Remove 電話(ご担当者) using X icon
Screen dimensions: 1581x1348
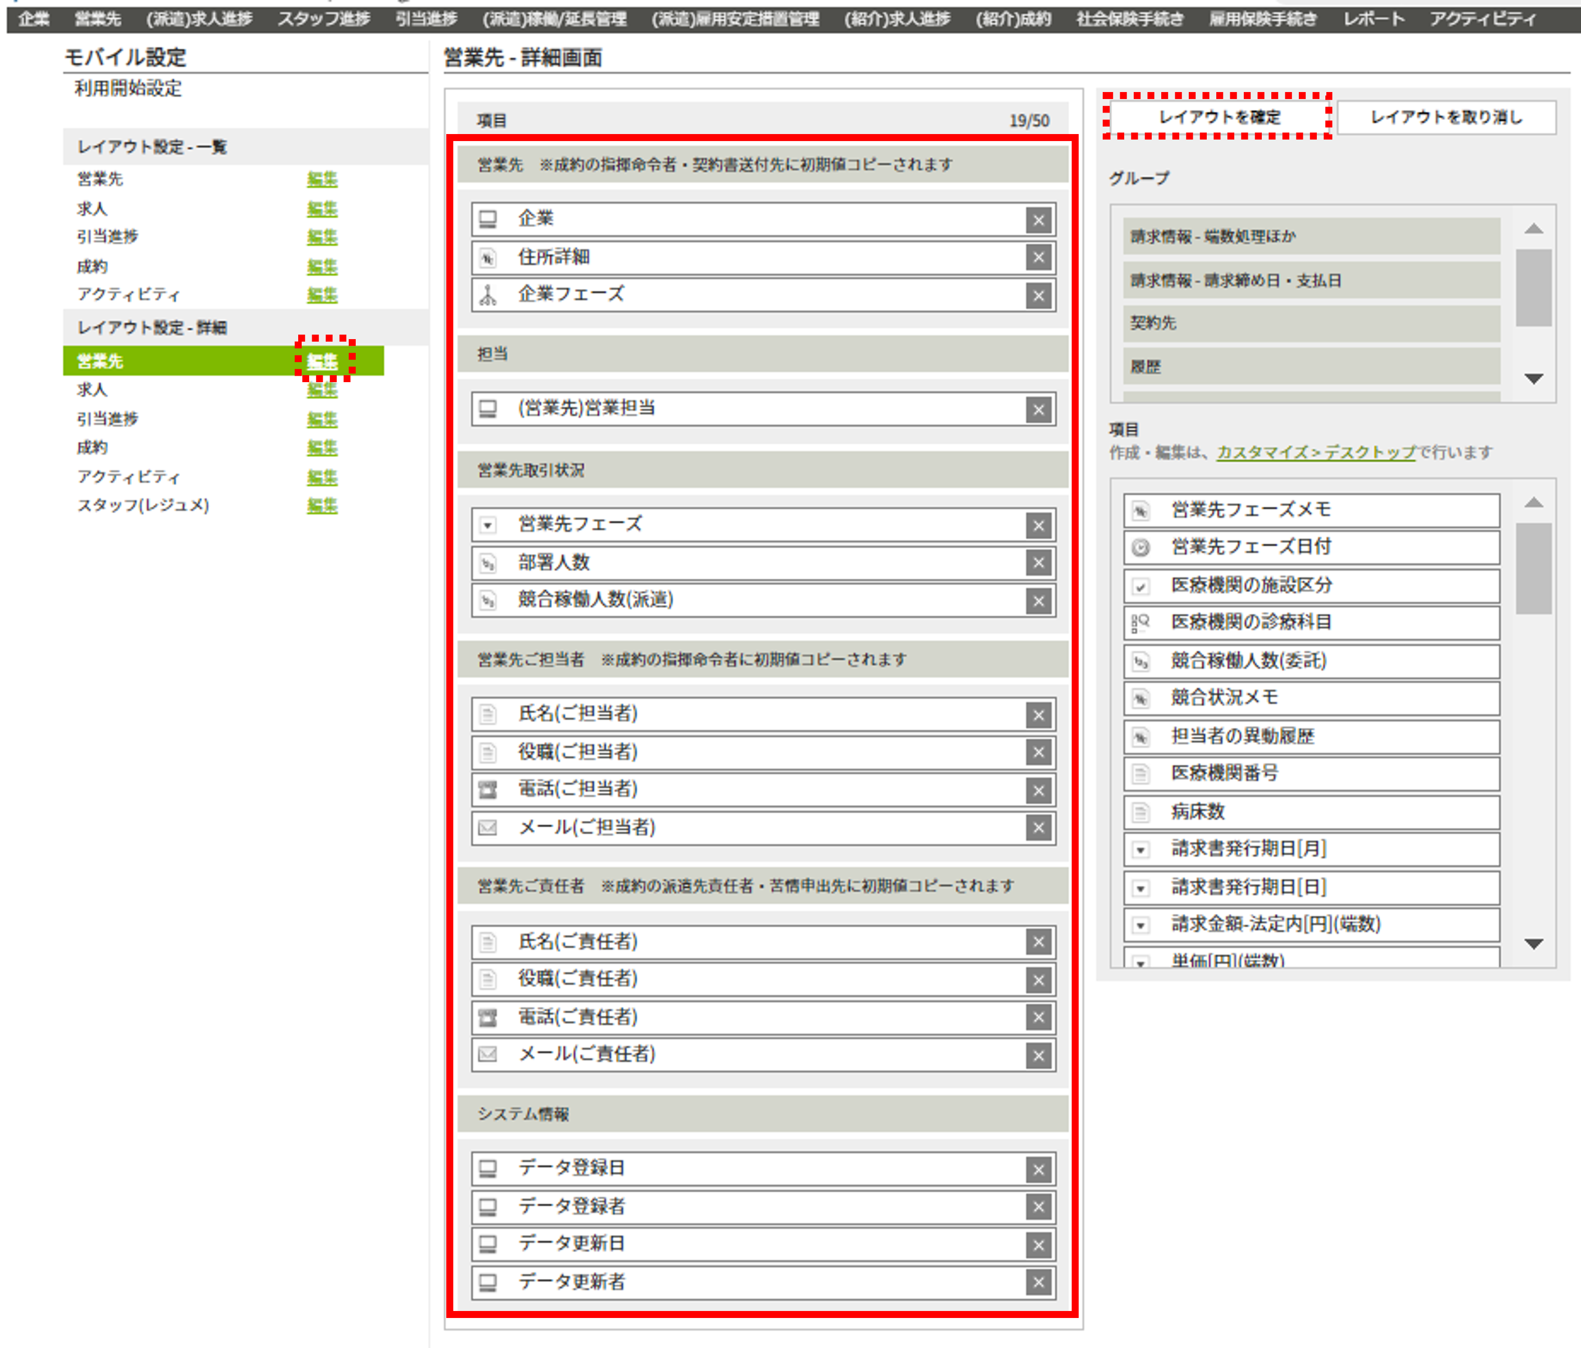point(1038,790)
